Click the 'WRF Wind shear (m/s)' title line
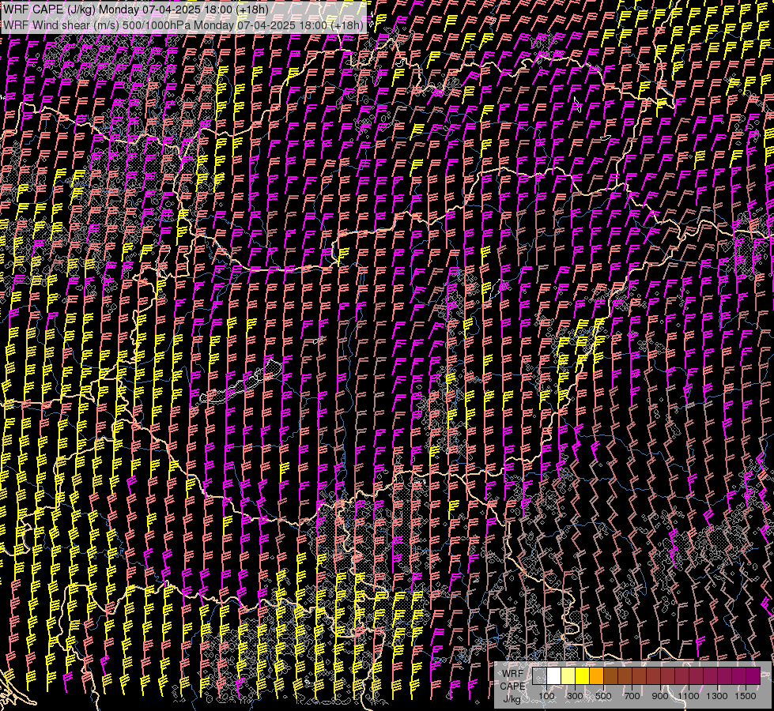This screenshot has width=774, height=711. (183, 24)
